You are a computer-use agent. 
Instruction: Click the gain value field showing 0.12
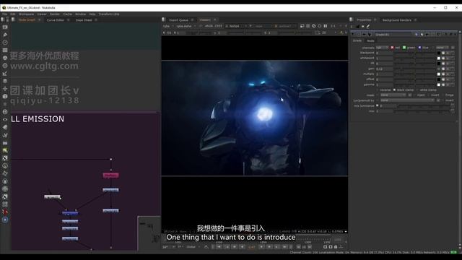(x=384, y=69)
